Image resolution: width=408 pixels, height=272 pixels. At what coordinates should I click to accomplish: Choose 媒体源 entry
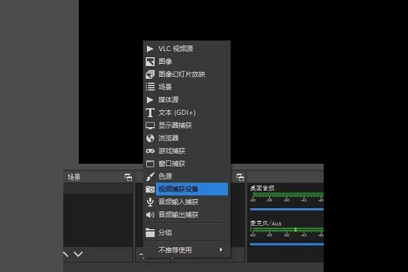(x=186, y=100)
